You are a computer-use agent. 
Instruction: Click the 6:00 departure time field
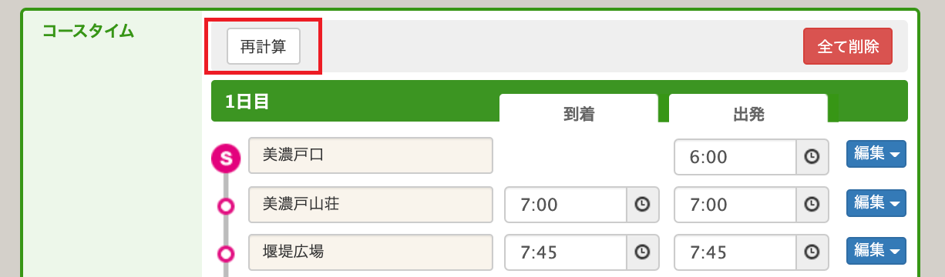pyautogui.click(x=735, y=157)
